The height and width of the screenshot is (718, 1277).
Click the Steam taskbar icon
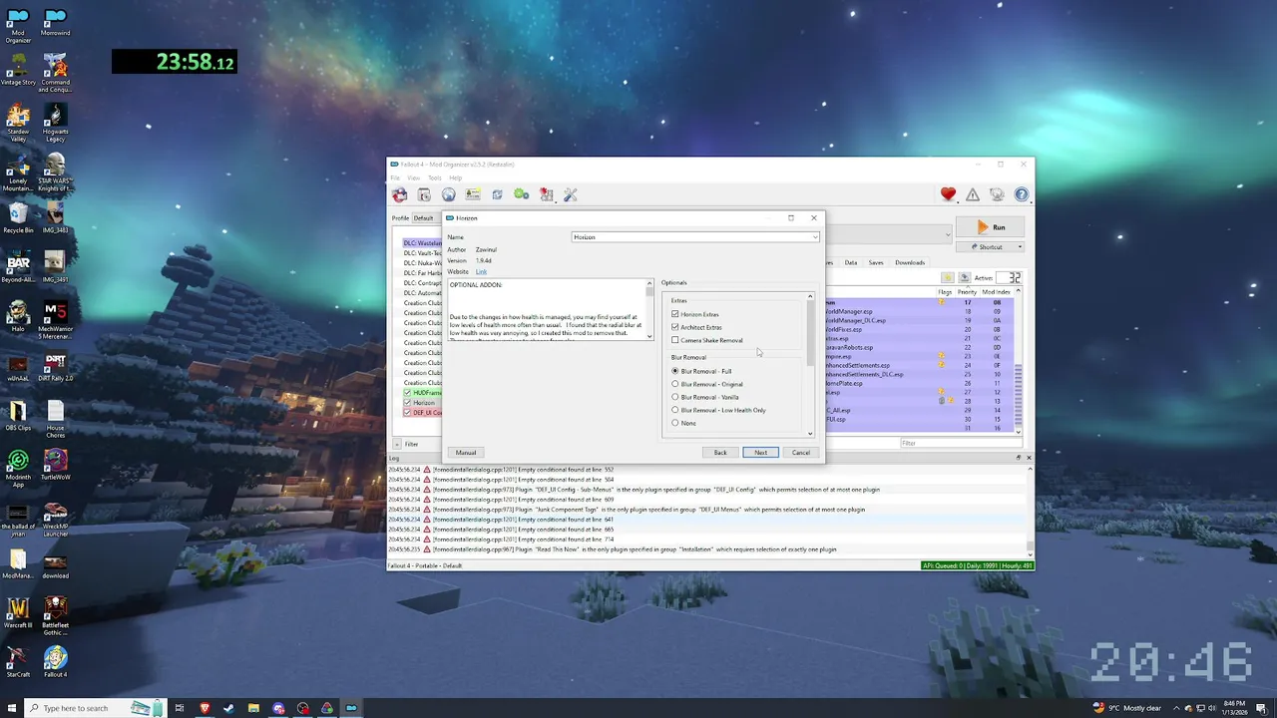228,708
